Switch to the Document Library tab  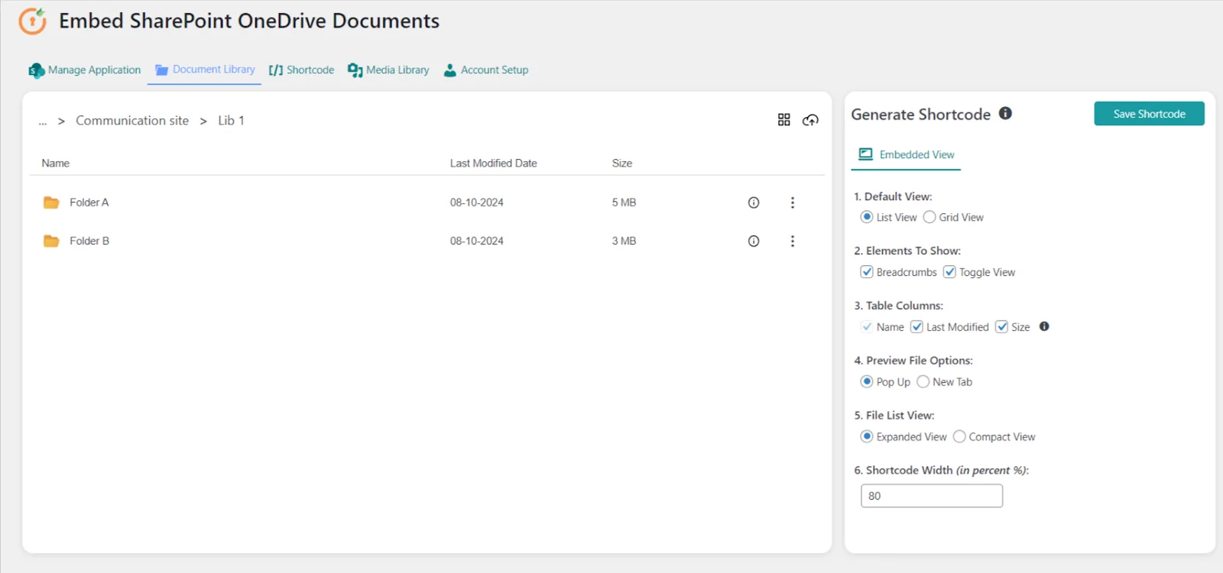(205, 70)
